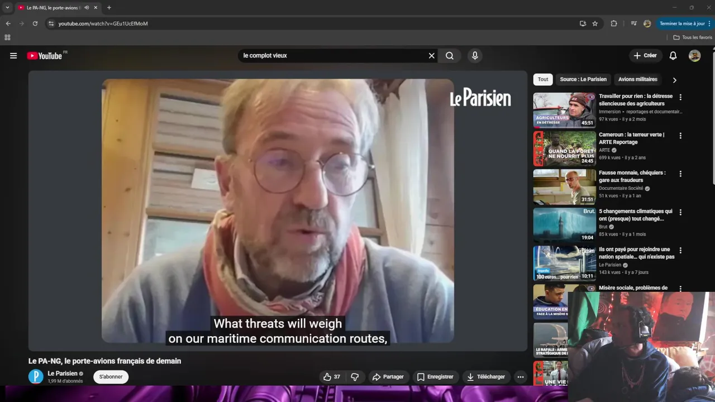Open the 'Tous les favoris' bookmarks folder
Image resolution: width=715 pixels, height=402 pixels.
(693, 37)
